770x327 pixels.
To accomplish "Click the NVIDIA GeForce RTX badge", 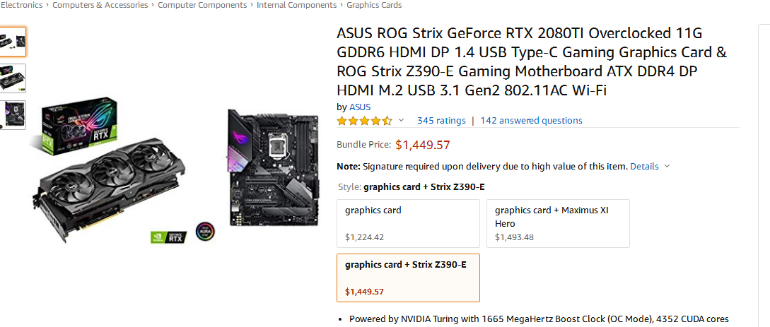I will tap(168, 237).
